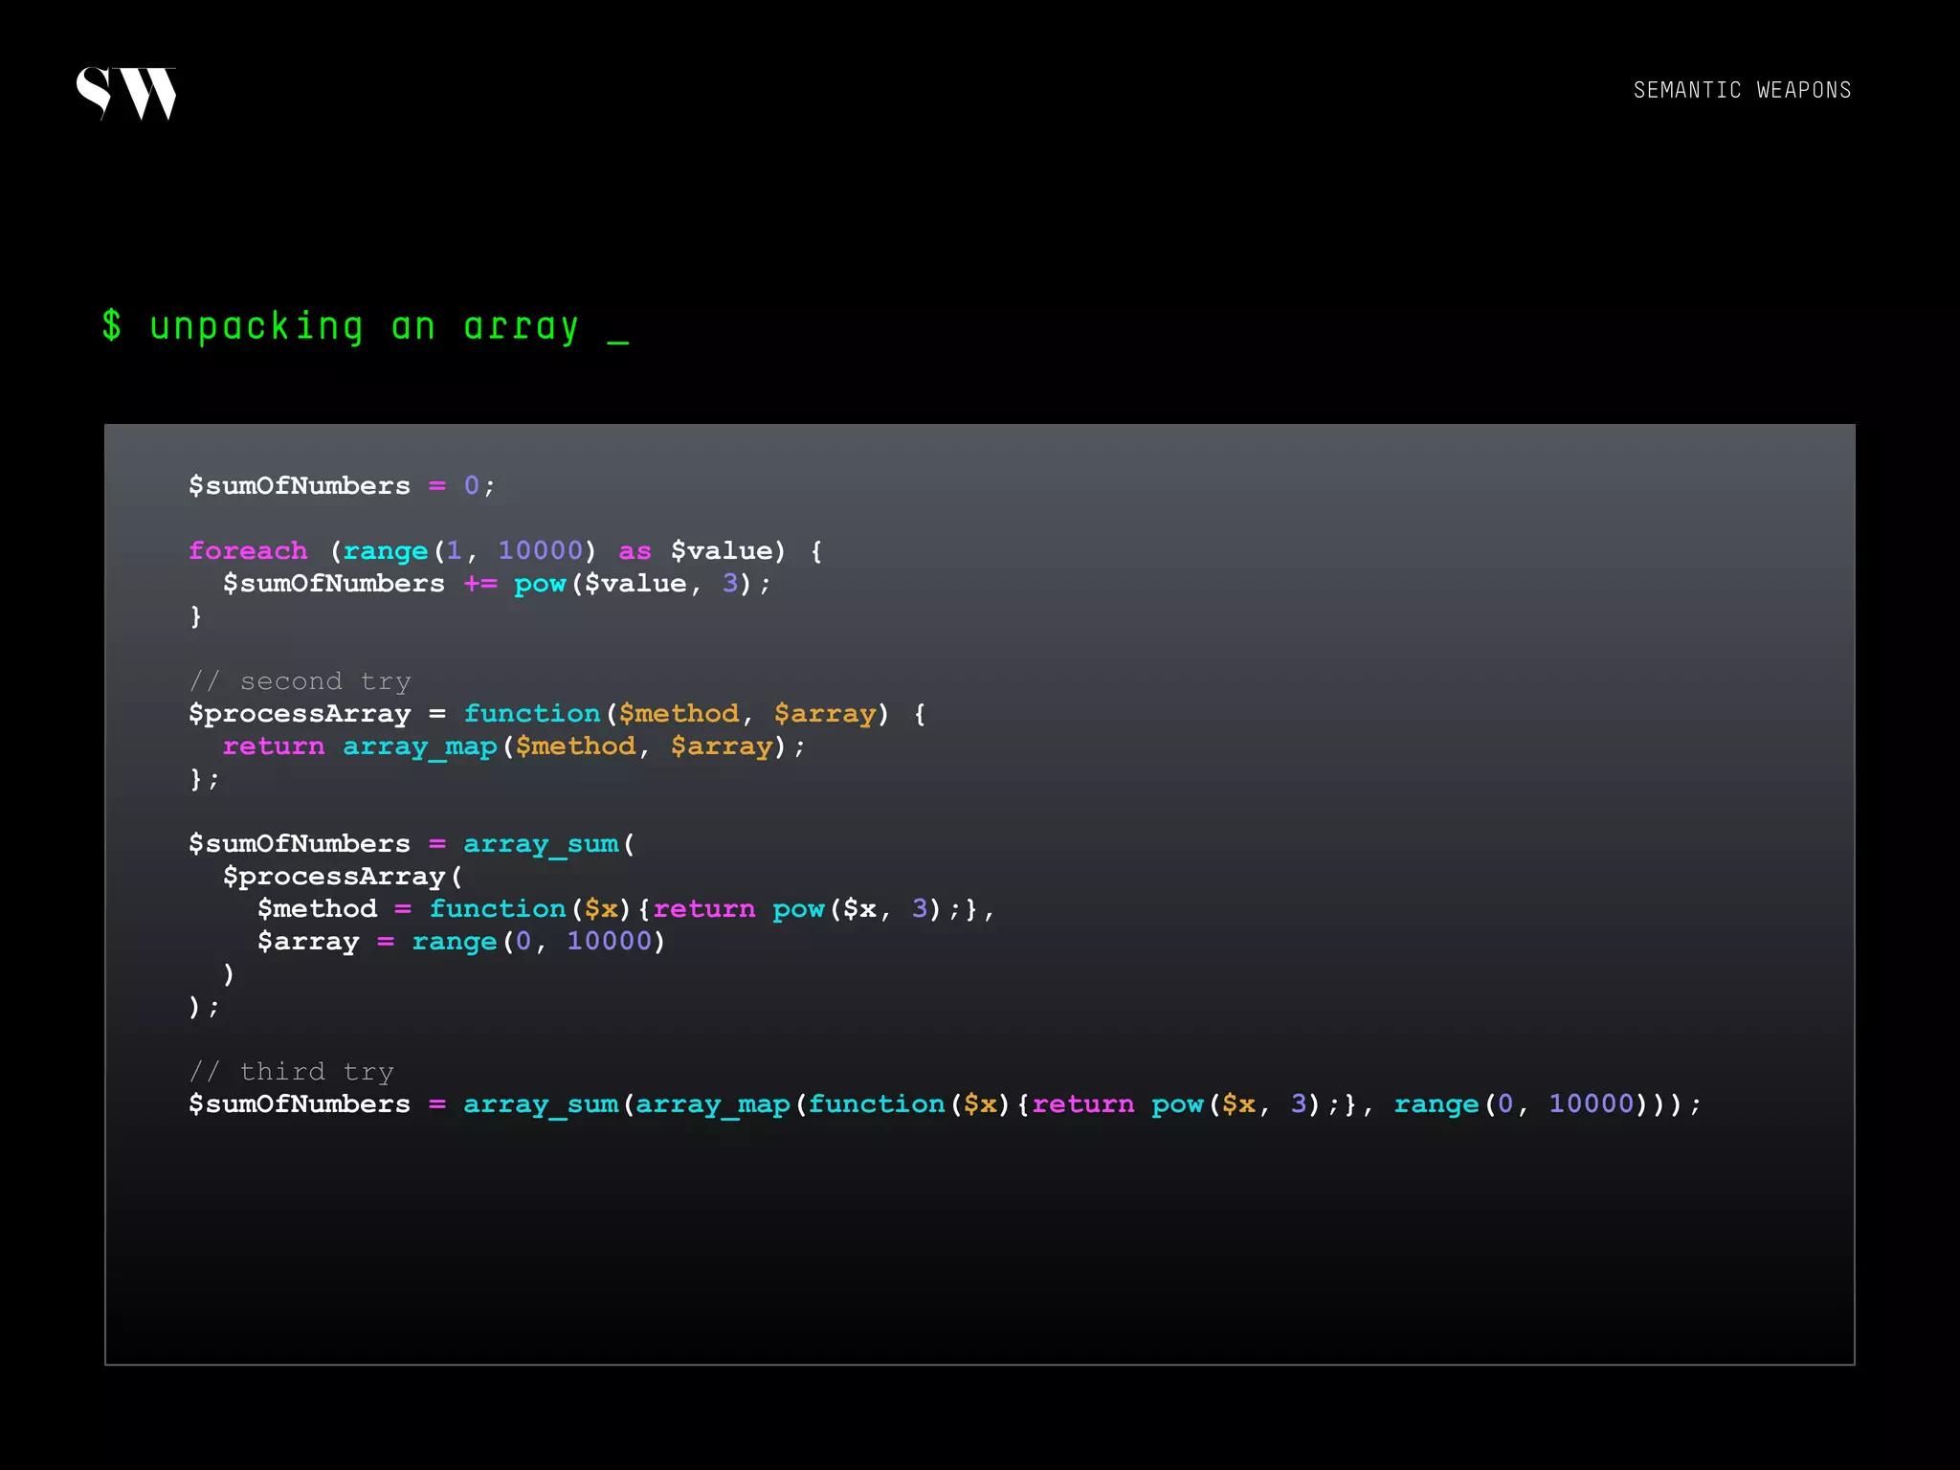This screenshot has width=1960, height=1470.
Task: Click the '$sumOfNumbers += pow($value, 3);' line
Action: [497, 584]
